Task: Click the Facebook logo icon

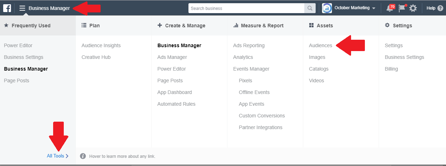Action: click(7, 8)
